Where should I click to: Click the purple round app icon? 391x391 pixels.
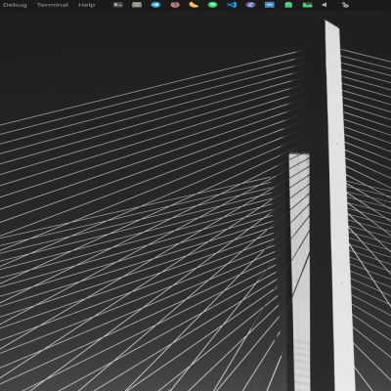250,5
